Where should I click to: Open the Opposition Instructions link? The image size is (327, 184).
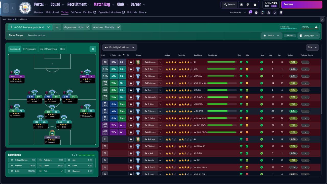(x=112, y=12)
